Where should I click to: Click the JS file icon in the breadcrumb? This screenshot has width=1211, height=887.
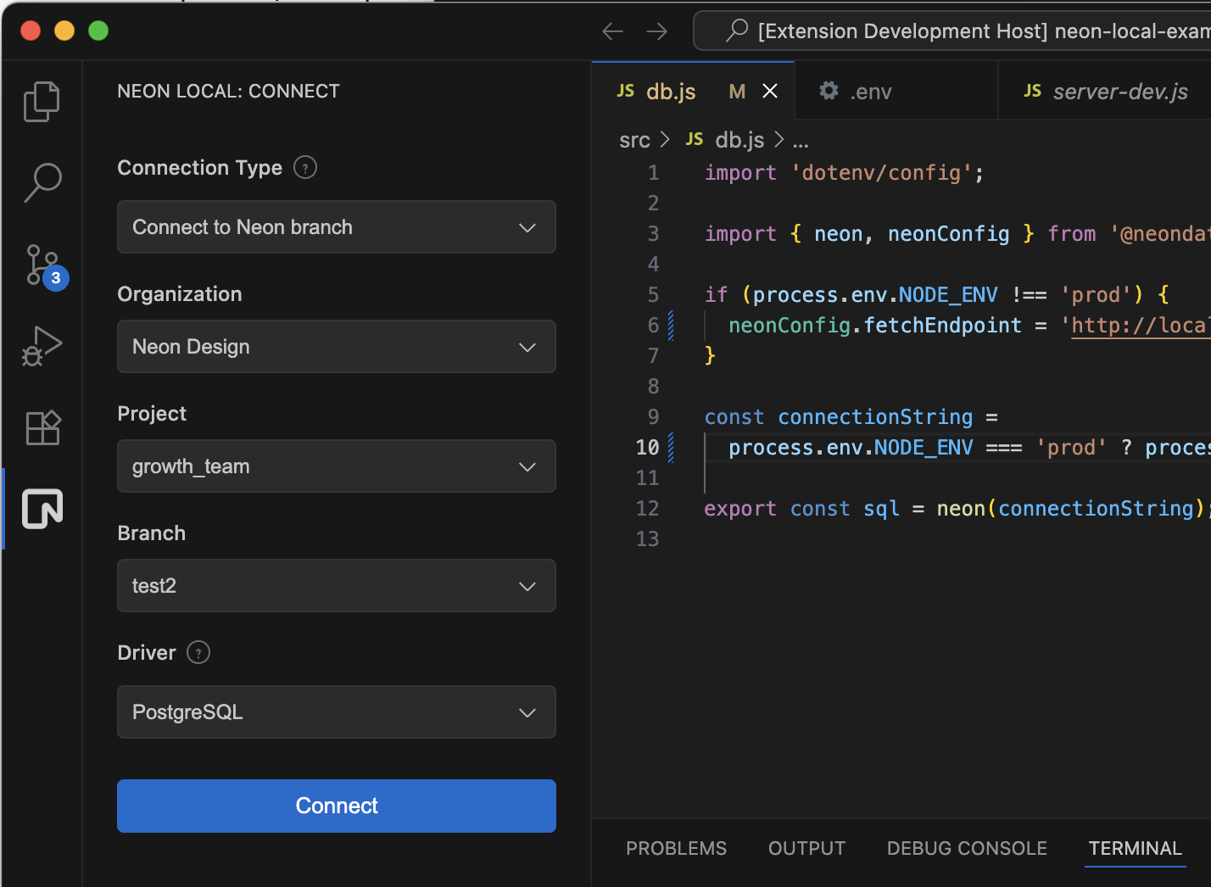(695, 139)
